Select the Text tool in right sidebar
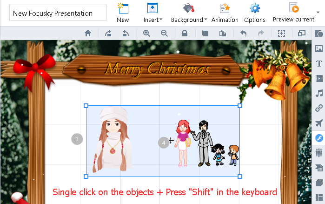Image resolution: width=325 pixels, height=204 pixels. click(319, 63)
